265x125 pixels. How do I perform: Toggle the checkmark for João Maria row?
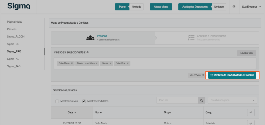pyautogui.click(x=251, y=123)
